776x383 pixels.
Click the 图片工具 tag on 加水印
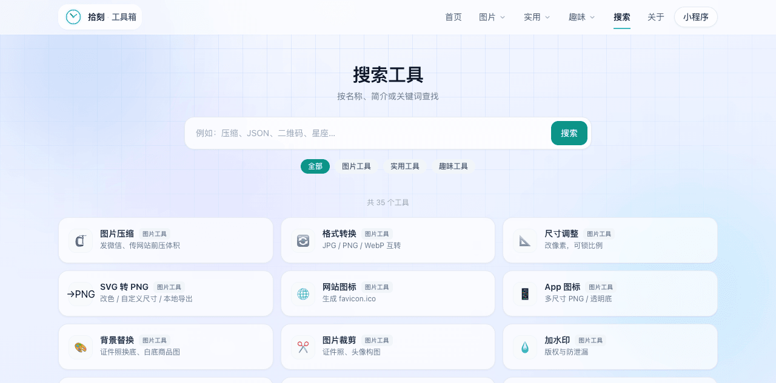coord(590,341)
